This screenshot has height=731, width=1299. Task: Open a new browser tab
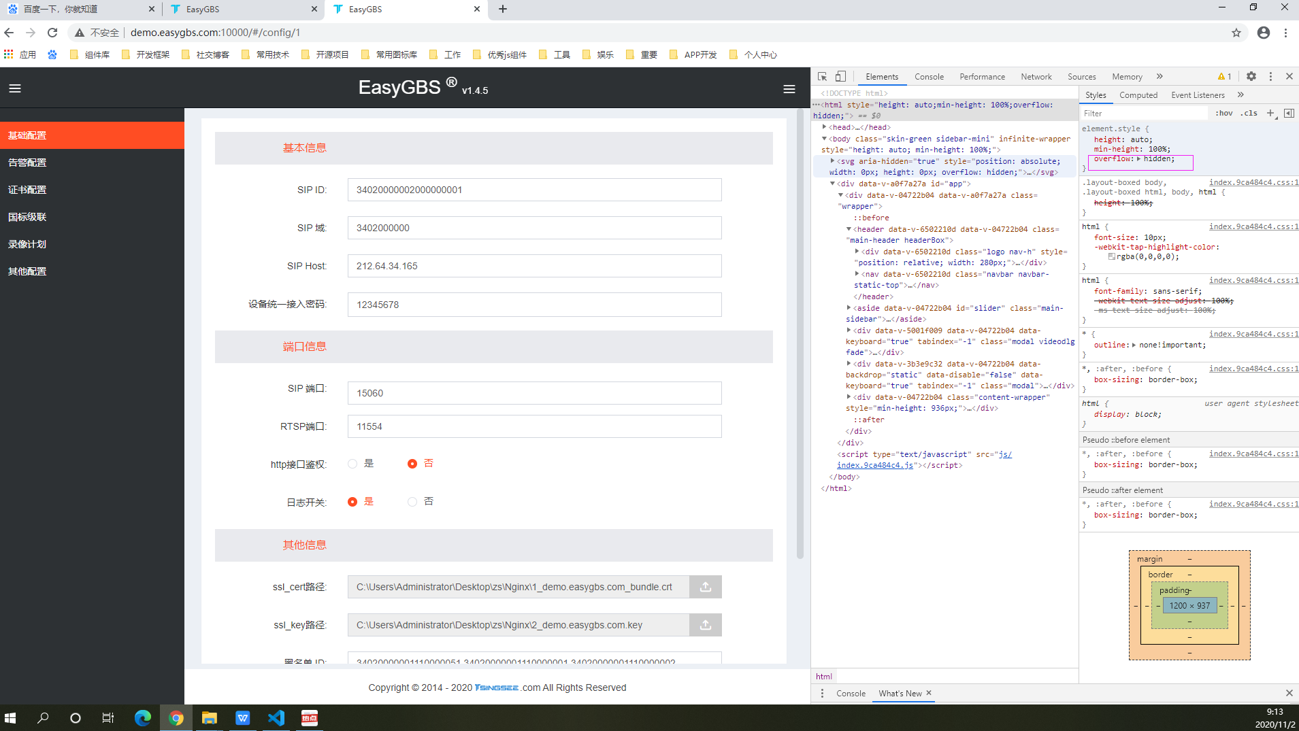pyautogui.click(x=503, y=9)
